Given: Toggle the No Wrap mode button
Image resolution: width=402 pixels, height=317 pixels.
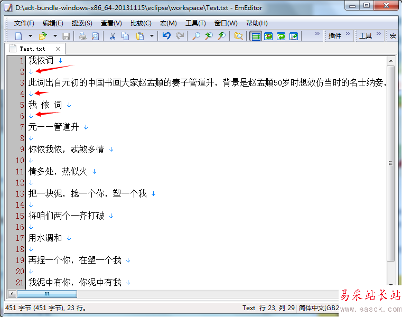Looking at the screenshot, I should 256,36.
